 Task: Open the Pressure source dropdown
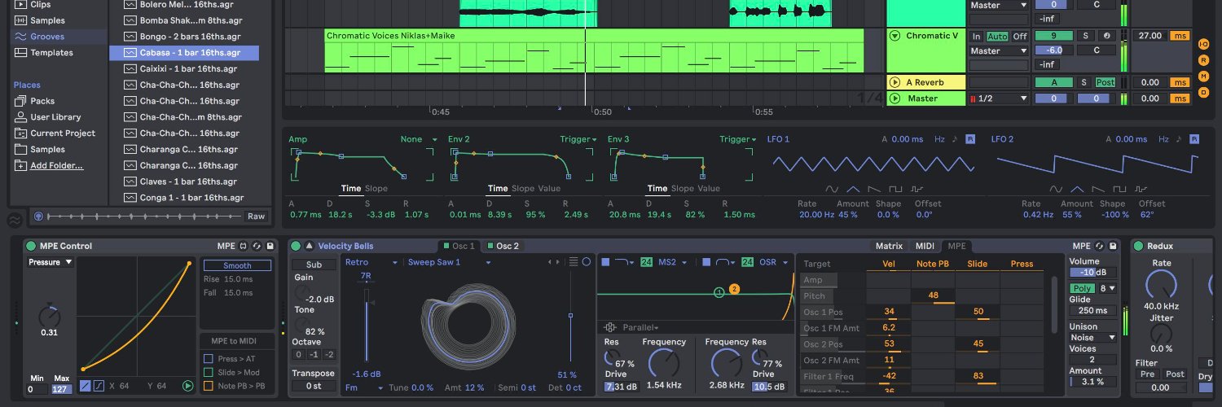click(x=51, y=262)
